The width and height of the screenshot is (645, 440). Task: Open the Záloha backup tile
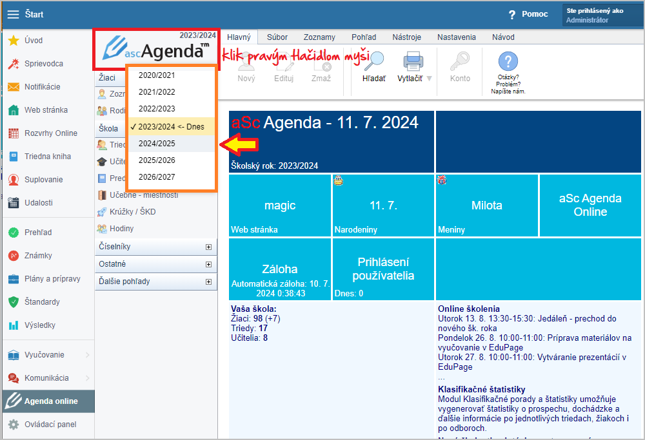[x=280, y=269]
